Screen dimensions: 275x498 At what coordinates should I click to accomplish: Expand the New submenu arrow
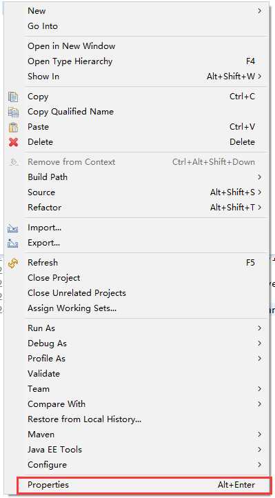click(259, 11)
